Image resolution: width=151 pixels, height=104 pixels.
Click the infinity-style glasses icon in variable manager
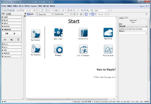pos(5,40)
